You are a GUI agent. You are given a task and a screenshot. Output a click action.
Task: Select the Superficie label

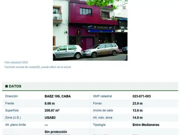point(12,111)
